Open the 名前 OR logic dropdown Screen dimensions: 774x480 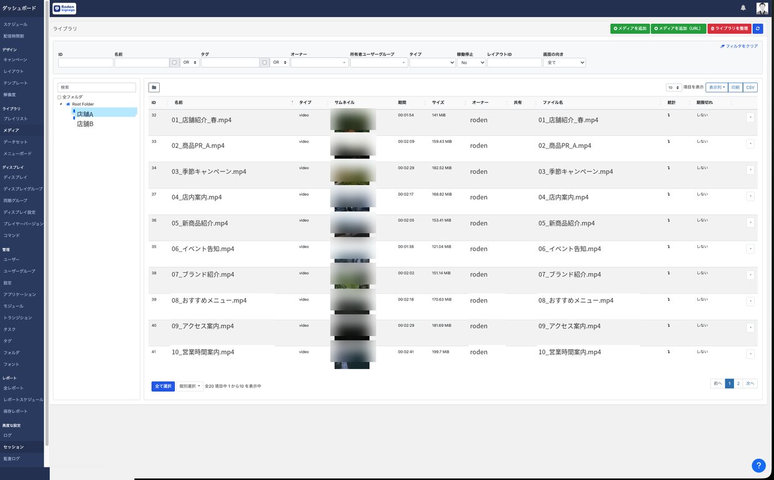190,62
